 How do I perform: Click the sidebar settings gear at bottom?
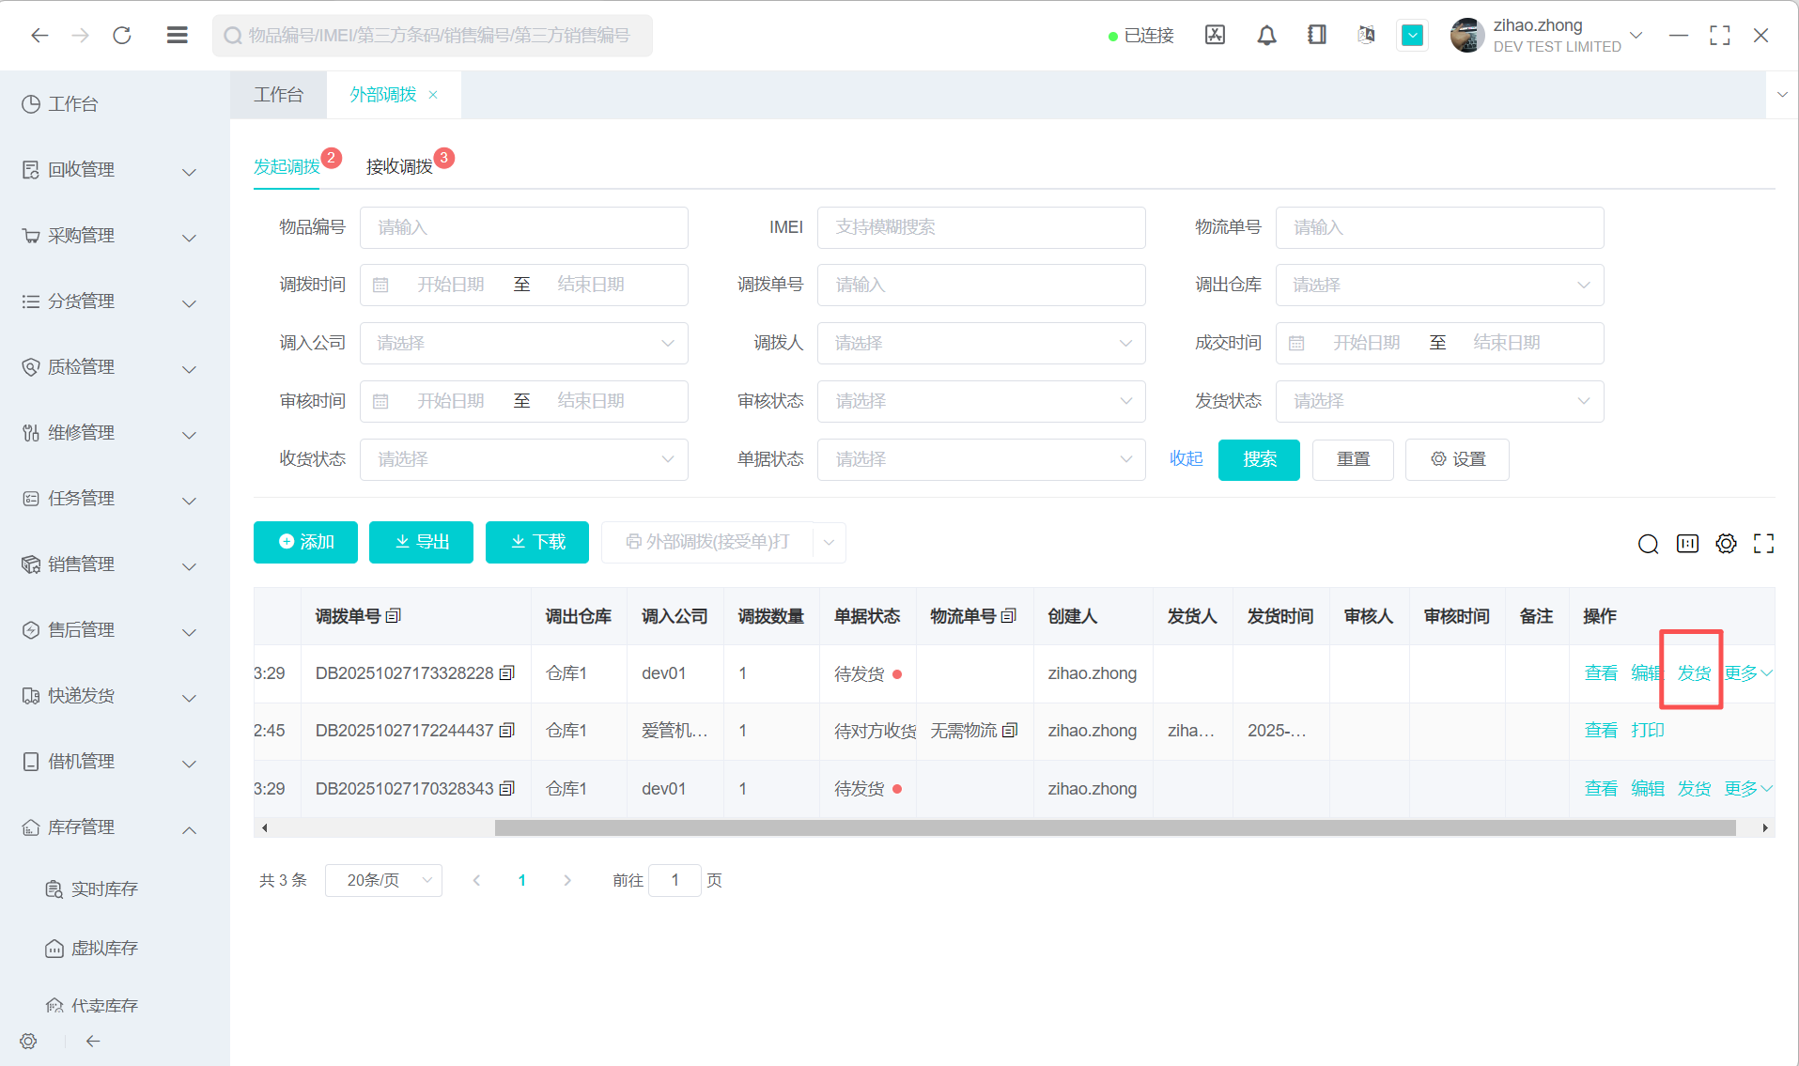pos(28,1041)
